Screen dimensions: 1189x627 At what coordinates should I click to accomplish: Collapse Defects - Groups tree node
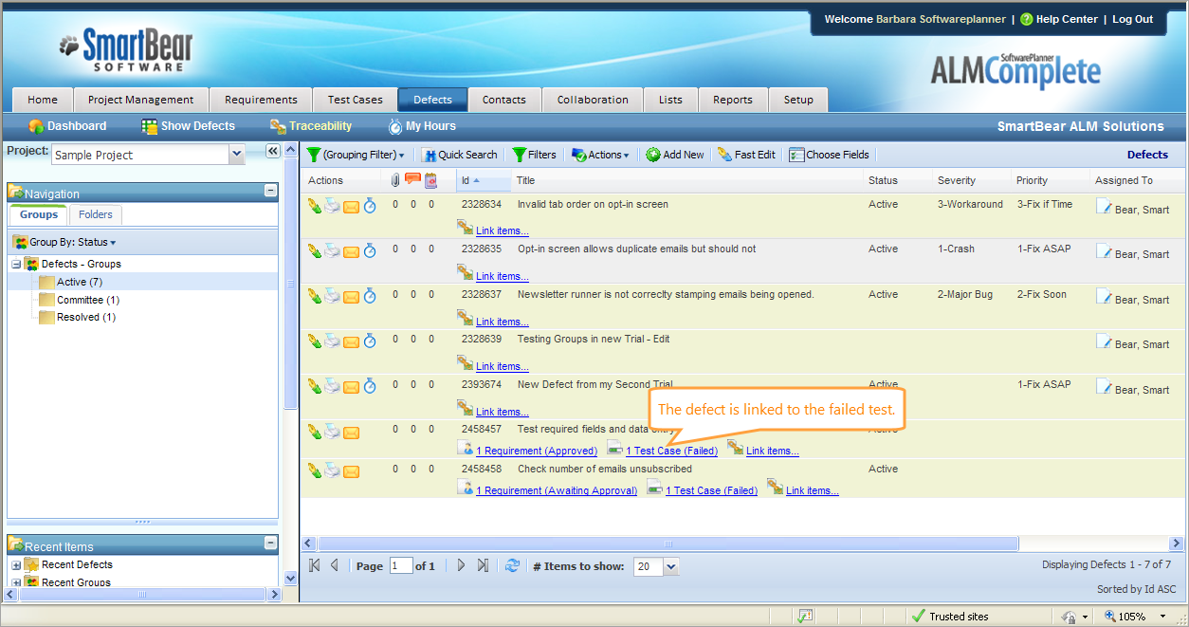click(x=16, y=264)
